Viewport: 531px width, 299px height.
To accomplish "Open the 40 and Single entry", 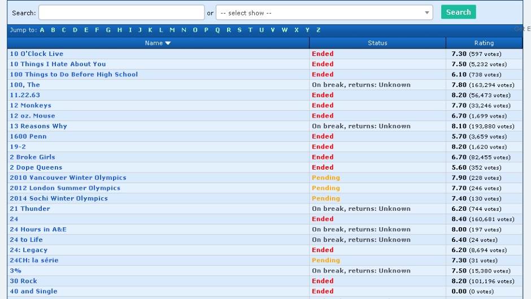I will (x=33, y=291).
